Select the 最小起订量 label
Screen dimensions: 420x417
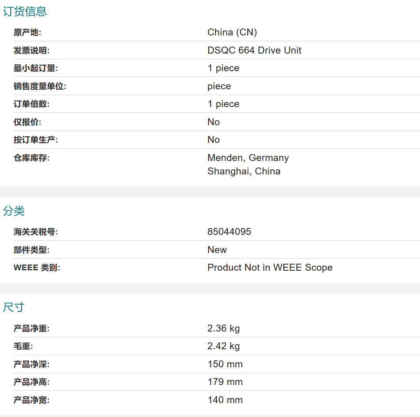tap(36, 68)
